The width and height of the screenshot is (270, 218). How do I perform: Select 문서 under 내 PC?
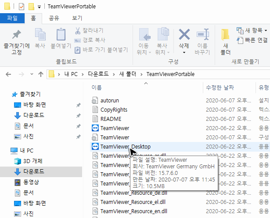pyautogui.click(x=24, y=193)
